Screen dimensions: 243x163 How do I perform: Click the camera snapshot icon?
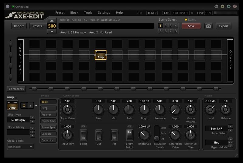208,26
